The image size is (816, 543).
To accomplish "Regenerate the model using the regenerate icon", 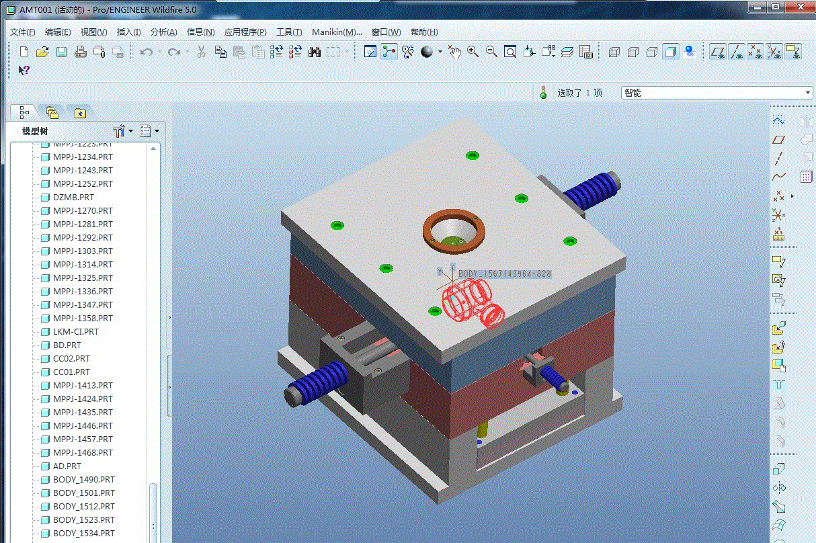I will pos(276,52).
